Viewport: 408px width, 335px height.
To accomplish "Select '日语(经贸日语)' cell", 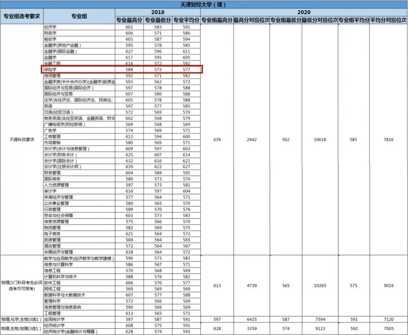I will (79, 112).
